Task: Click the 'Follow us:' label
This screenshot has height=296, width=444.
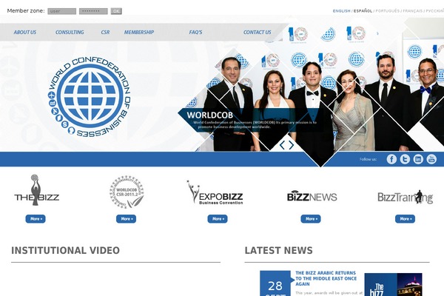Action: [x=368, y=159]
